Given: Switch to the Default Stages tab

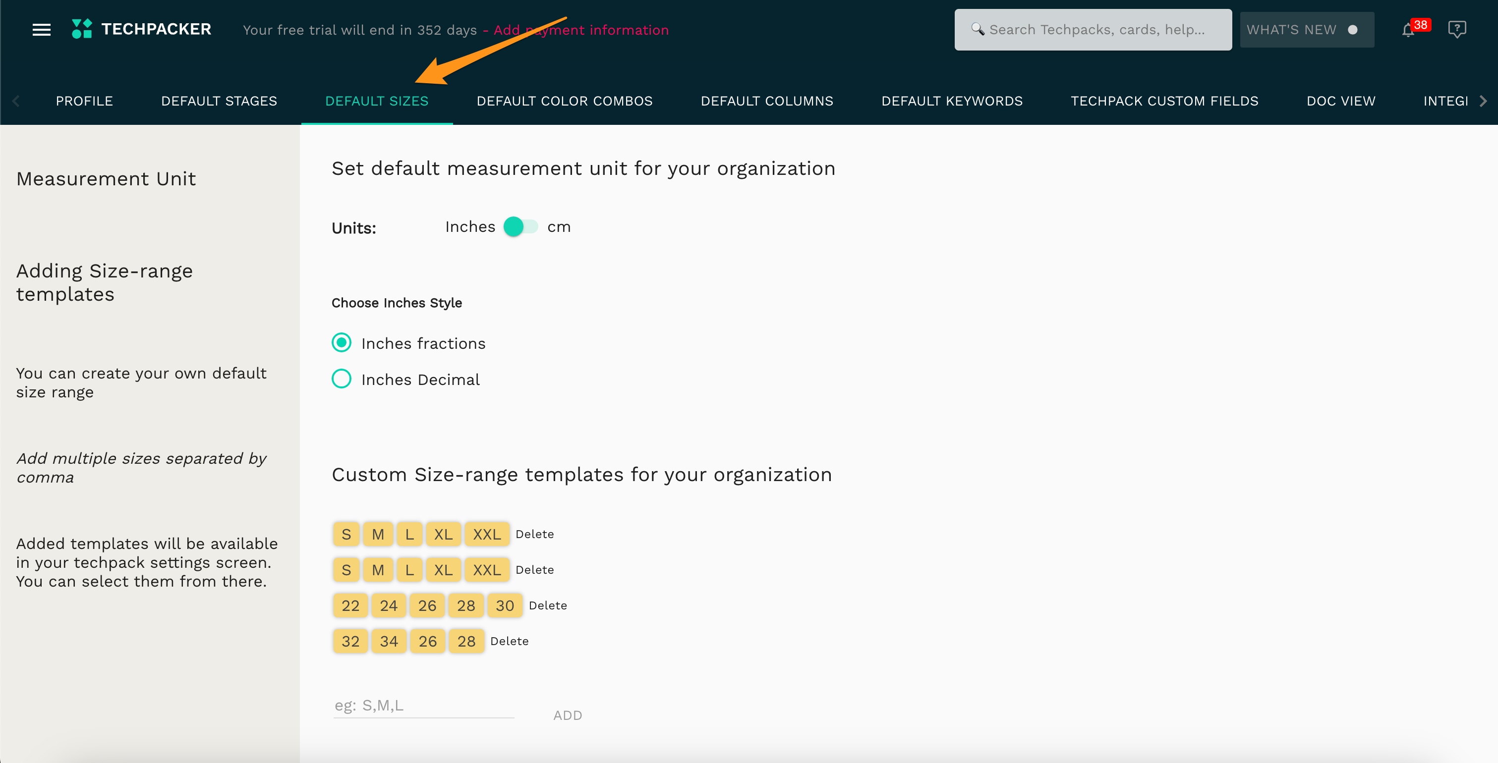Looking at the screenshot, I should click(x=219, y=101).
